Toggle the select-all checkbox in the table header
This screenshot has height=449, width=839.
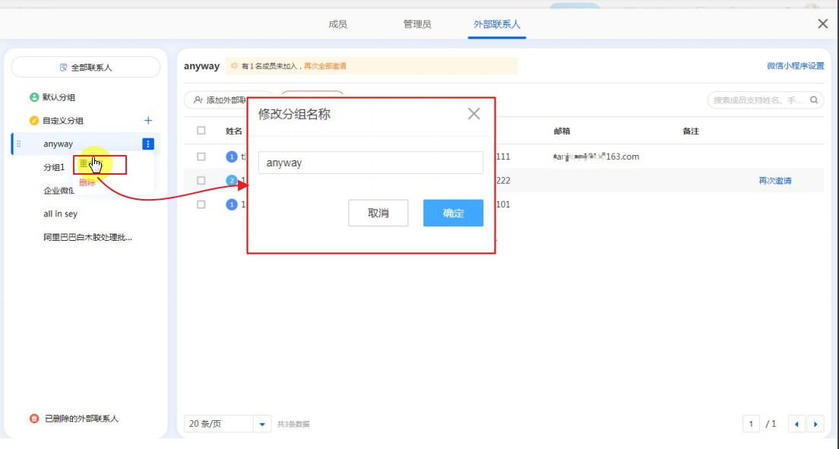[201, 131]
